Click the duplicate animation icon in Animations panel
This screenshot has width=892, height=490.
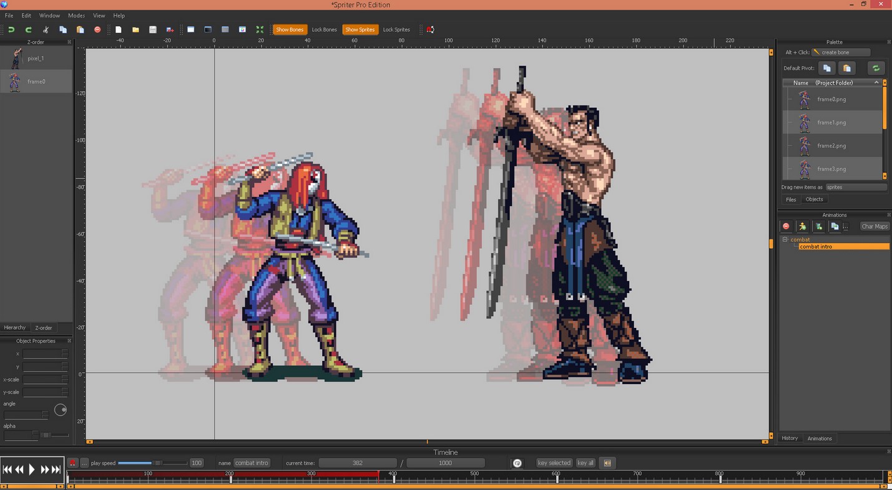[835, 226]
